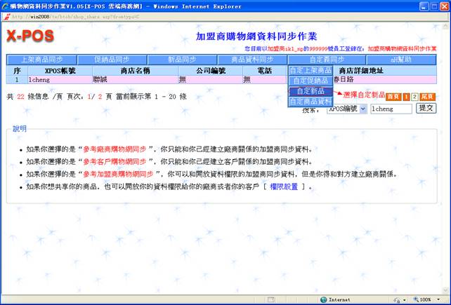Click the Internet zone globe in status bar
The image size is (451, 305).
click(324, 299)
